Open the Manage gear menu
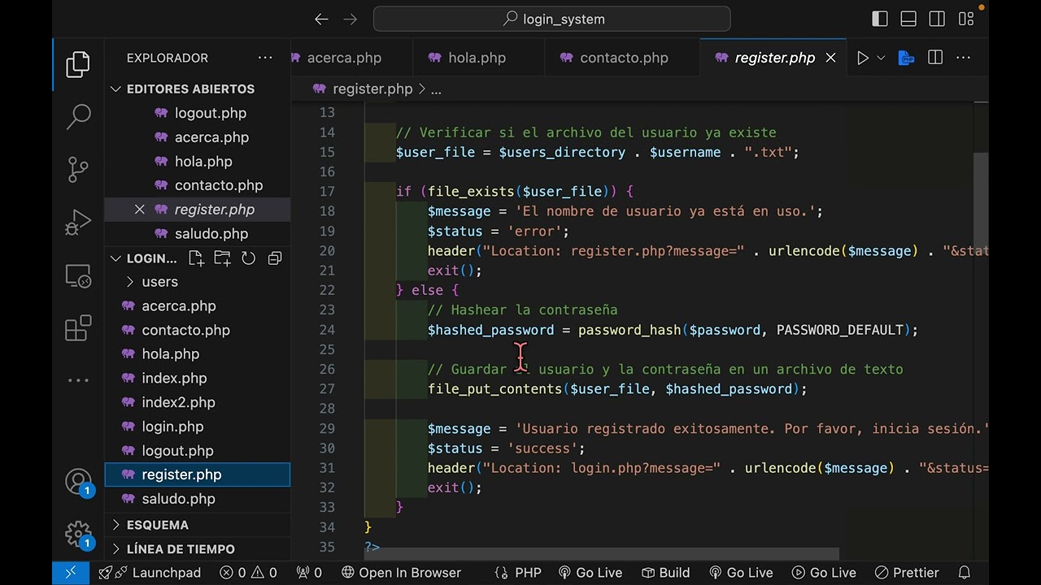This screenshot has width=1041, height=585. (x=78, y=534)
